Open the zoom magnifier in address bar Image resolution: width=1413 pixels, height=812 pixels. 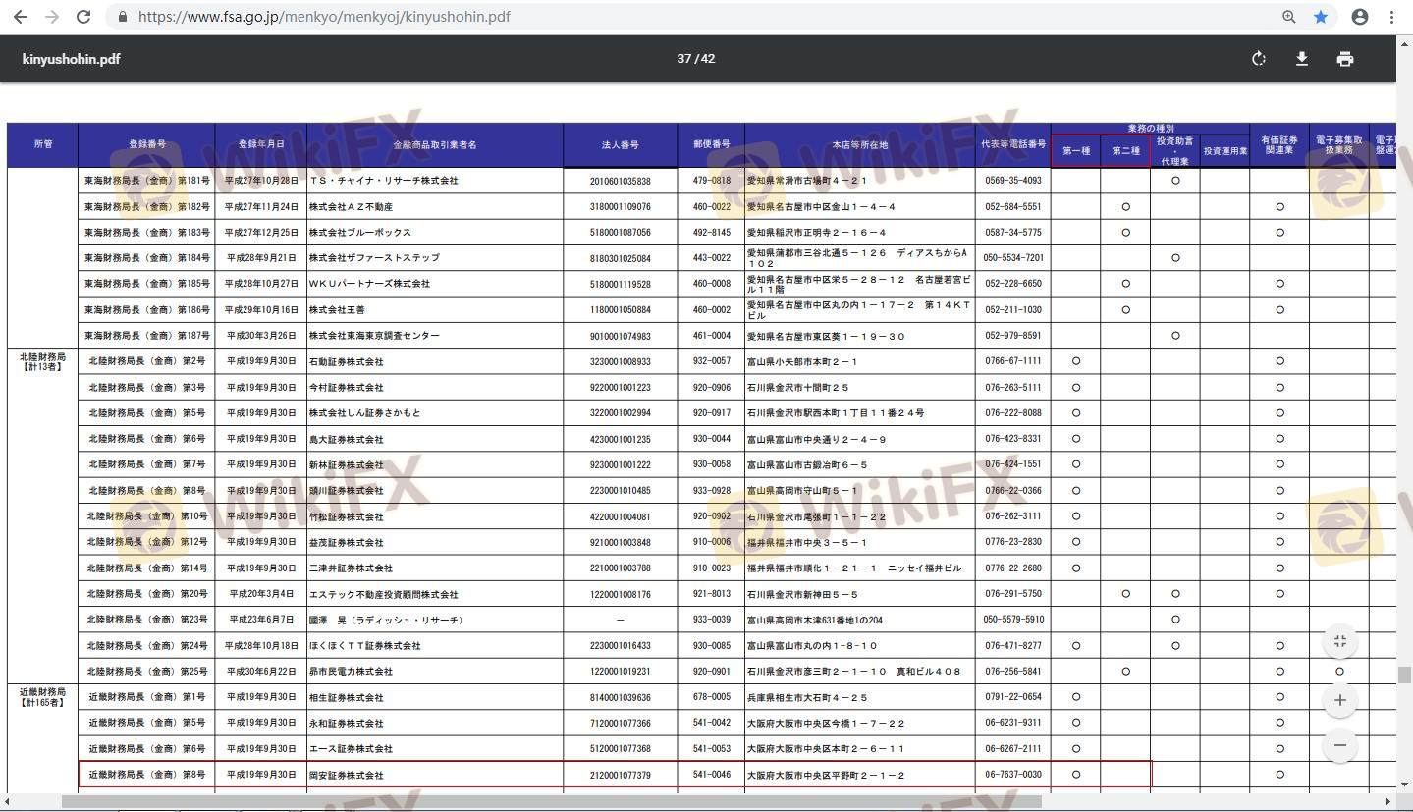1289,17
